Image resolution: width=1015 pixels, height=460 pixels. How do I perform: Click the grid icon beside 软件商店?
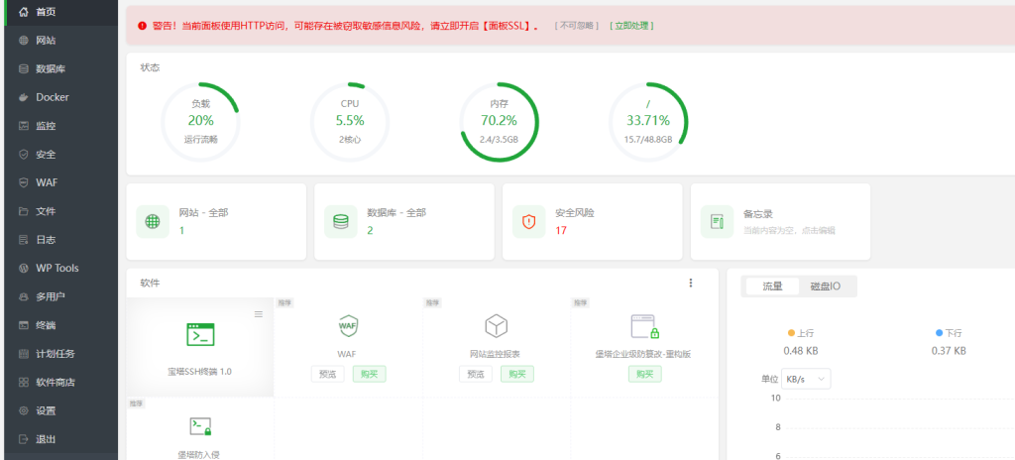click(24, 383)
